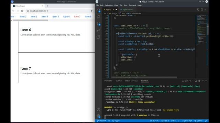Close the React App browser tab
The image size is (220, 123).
(42, 6)
